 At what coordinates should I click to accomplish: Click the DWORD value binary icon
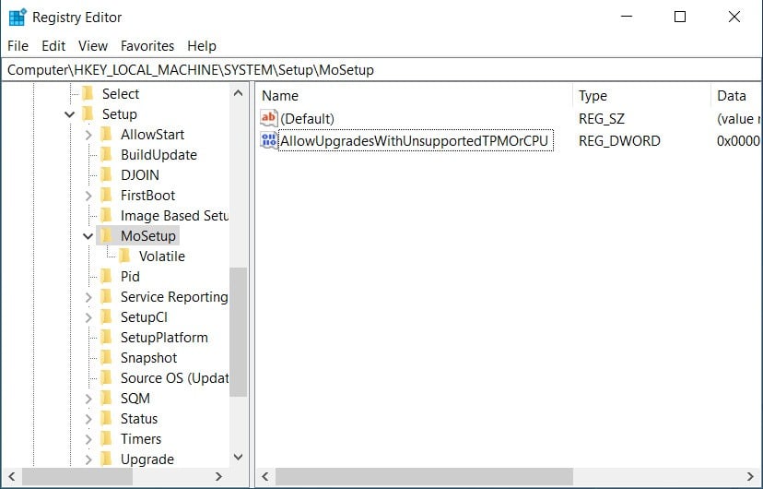pos(269,141)
